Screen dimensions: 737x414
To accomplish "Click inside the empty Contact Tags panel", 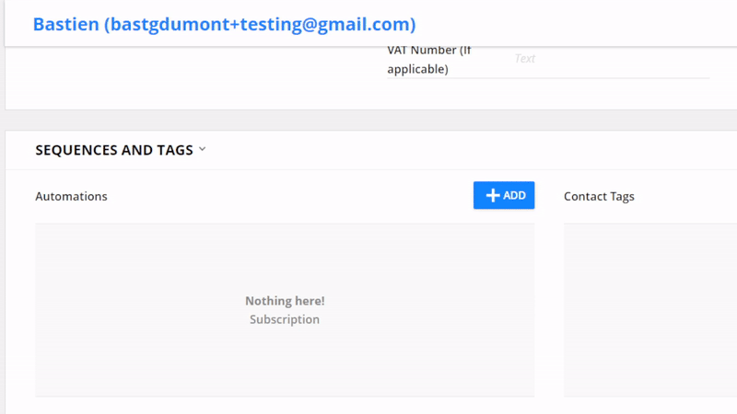I will [649, 308].
